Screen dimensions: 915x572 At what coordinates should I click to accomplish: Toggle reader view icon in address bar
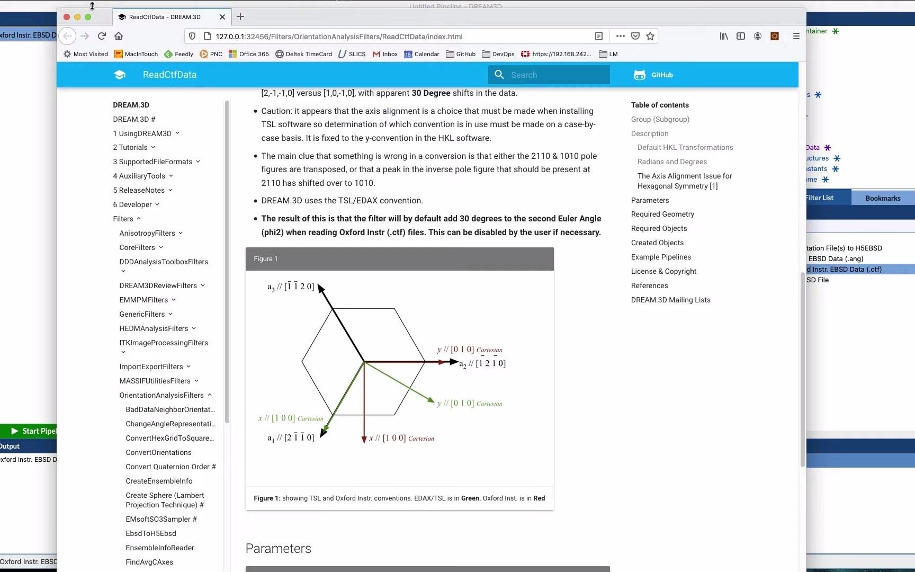click(x=599, y=36)
